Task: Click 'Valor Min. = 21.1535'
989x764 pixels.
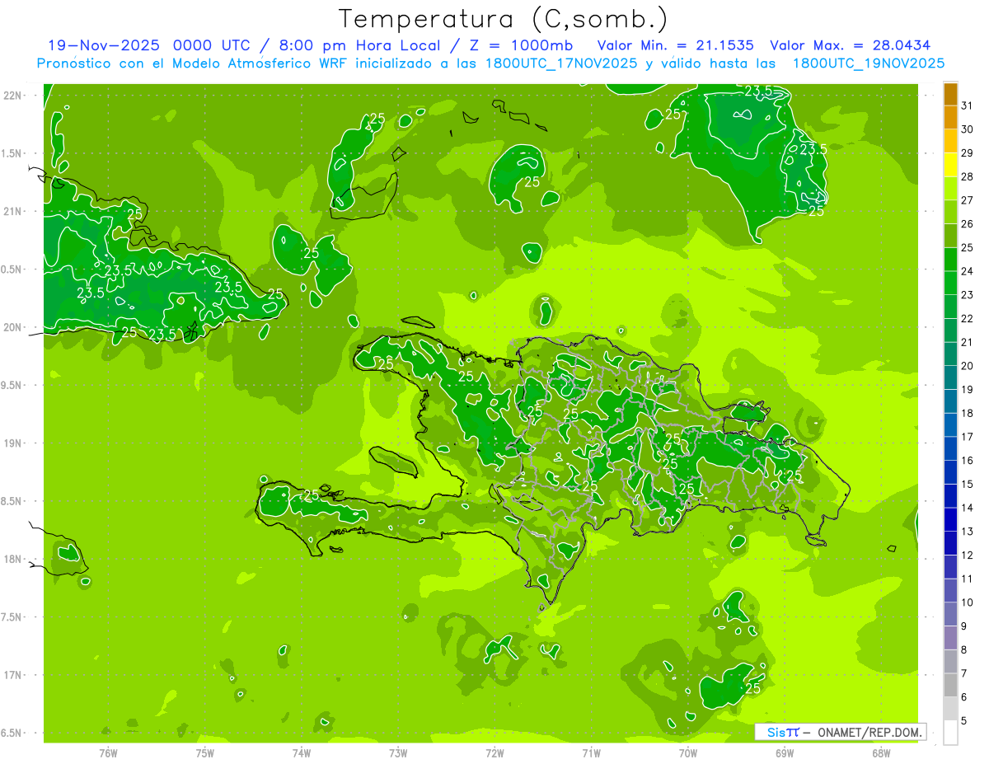Action: tap(676, 45)
